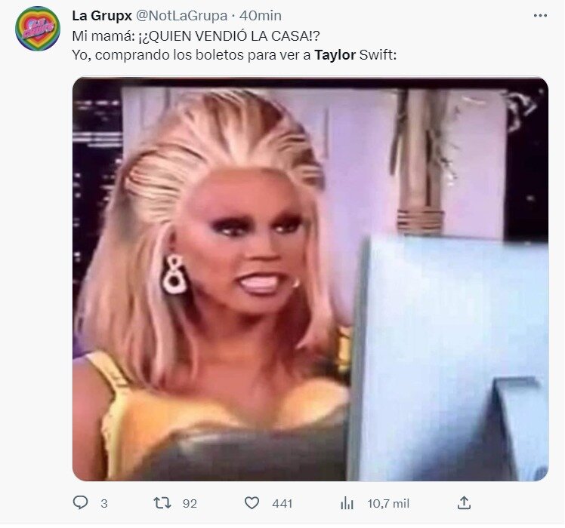The width and height of the screenshot is (565, 528).
Task: Click the like count 441
Action: coord(282,504)
